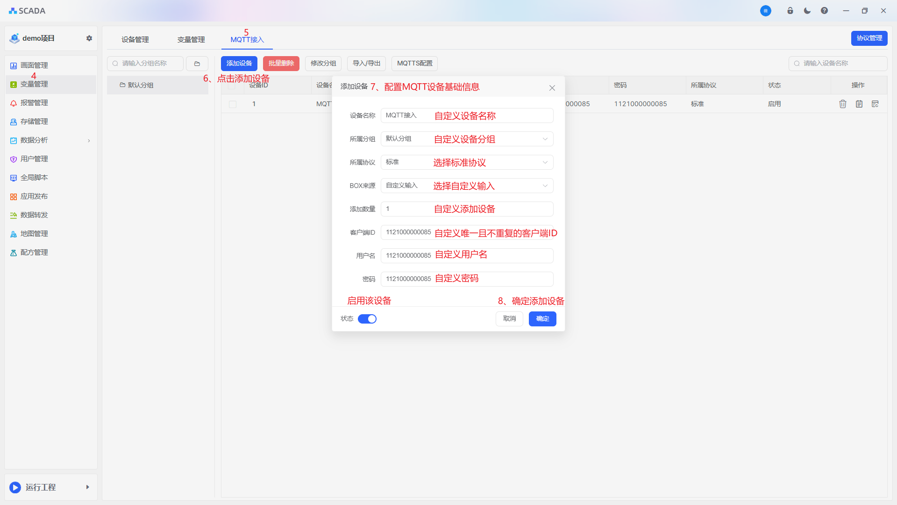Switch to the 设备管理 tab
Screen dimensions: 897x505
[135, 40]
